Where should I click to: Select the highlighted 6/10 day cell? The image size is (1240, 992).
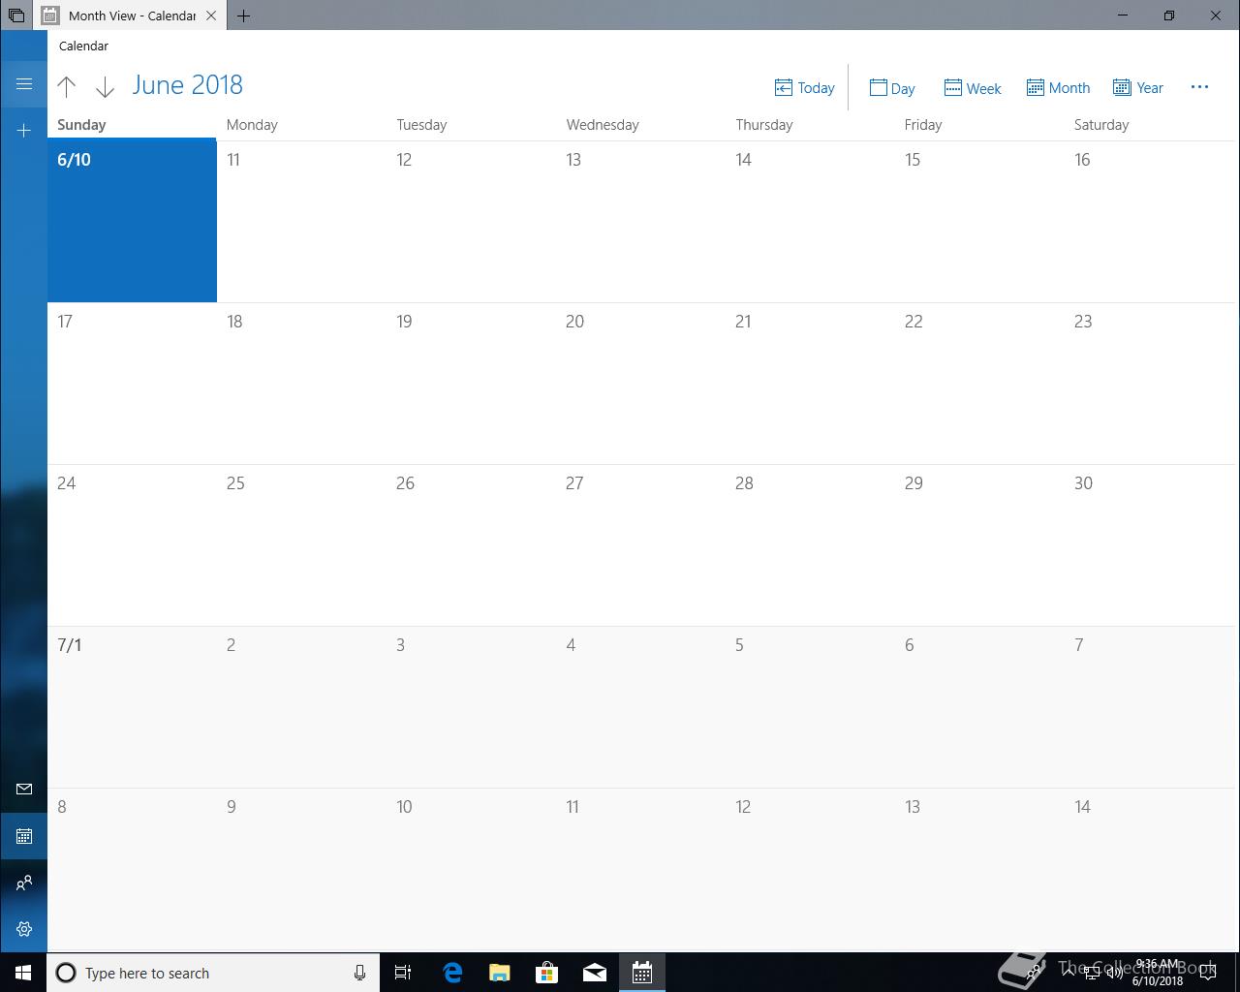tap(132, 220)
